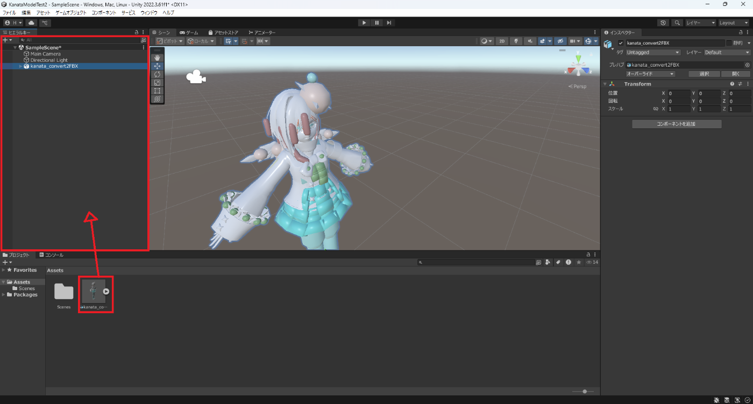Open Transform component help icon
This screenshot has height=404, width=753.
click(732, 84)
